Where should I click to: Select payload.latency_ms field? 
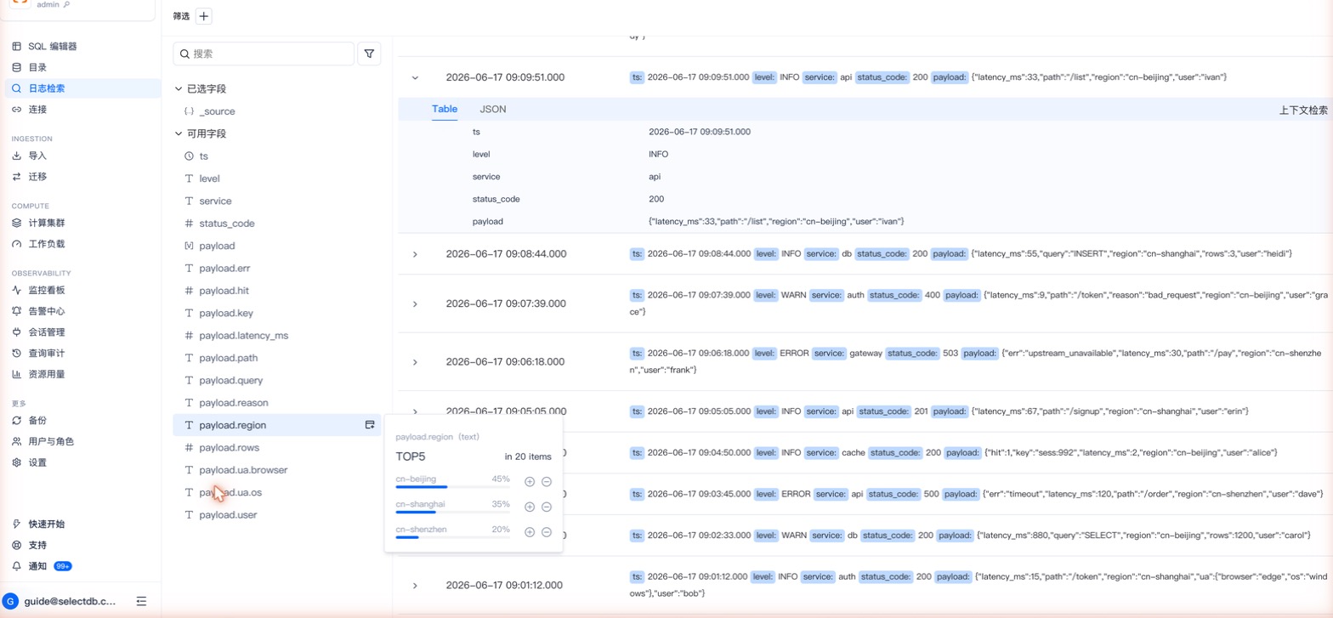point(244,336)
